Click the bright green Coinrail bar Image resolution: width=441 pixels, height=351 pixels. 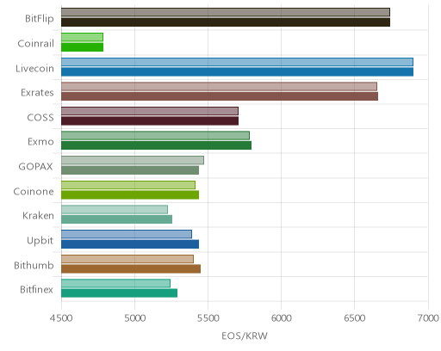pyautogui.click(x=82, y=47)
